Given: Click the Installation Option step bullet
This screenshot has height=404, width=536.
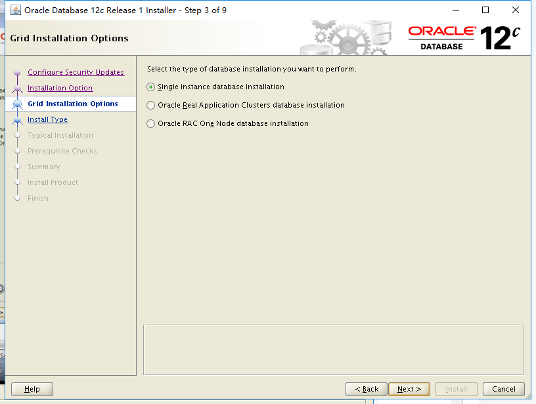Looking at the screenshot, I should [18, 89].
